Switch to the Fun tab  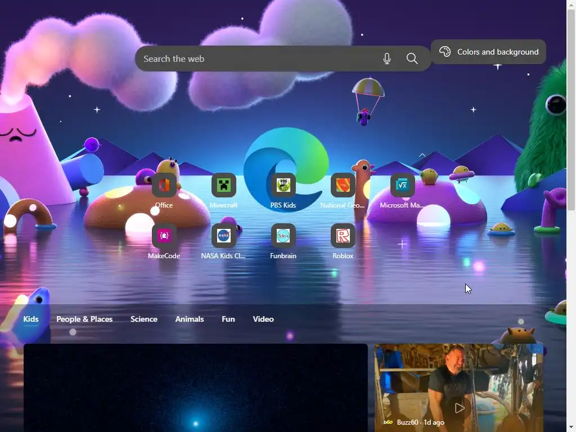tap(228, 319)
